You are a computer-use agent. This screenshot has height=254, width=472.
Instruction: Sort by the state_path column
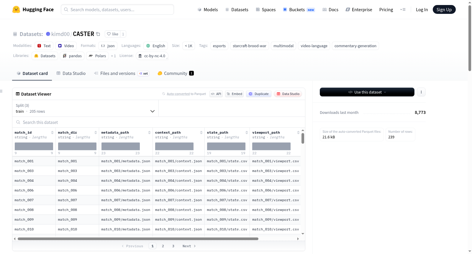point(247,132)
